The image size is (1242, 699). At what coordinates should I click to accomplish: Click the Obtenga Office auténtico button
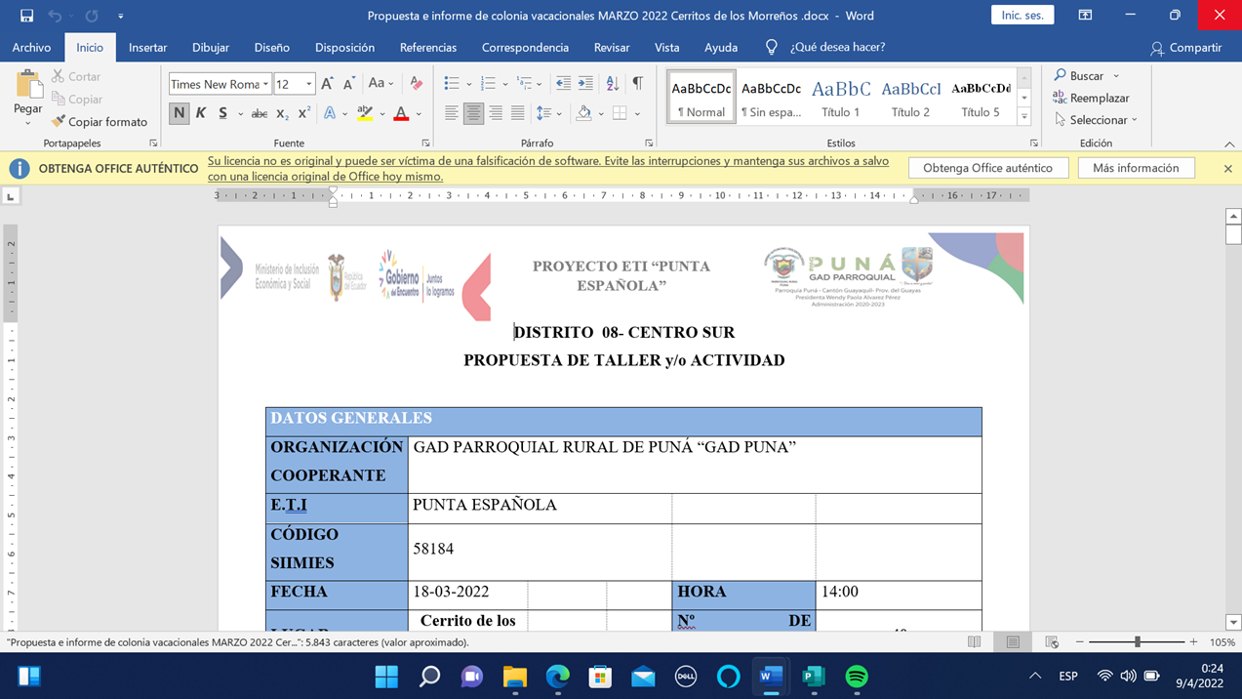(x=987, y=168)
